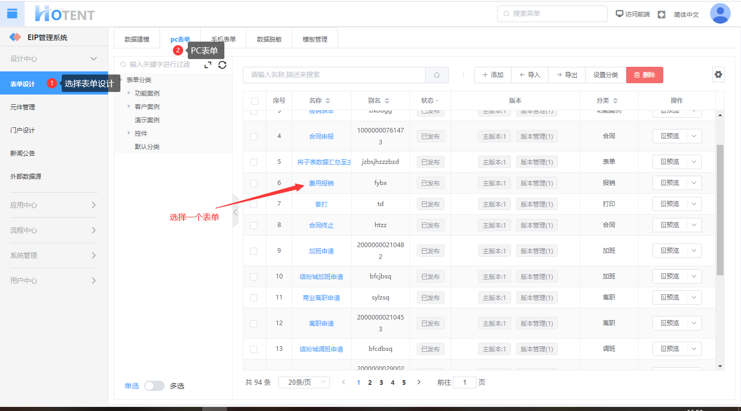
Task: Click the table vertical scrollbar
Action: coord(720,210)
